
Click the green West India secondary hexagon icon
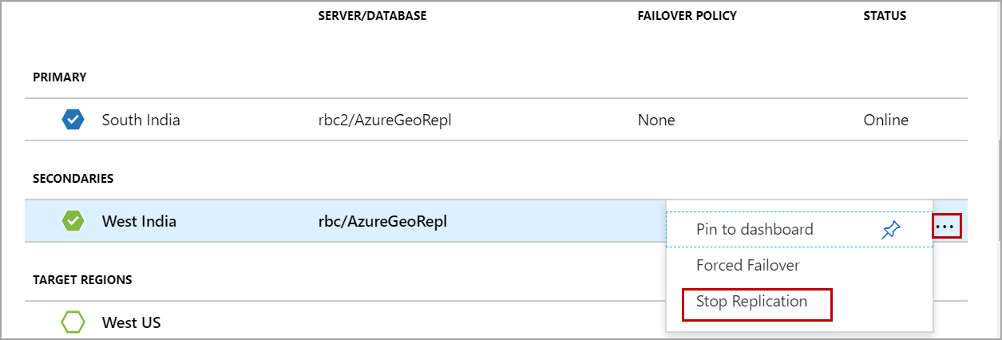coord(73,221)
